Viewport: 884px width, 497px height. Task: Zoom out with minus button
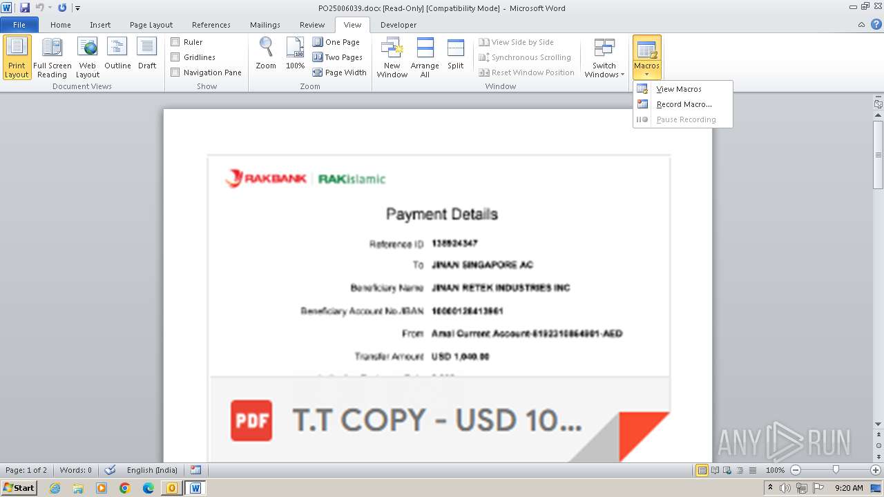[x=796, y=470]
